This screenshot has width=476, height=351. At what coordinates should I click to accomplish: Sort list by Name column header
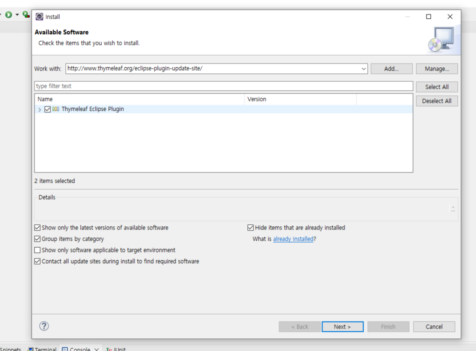coord(140,99)
